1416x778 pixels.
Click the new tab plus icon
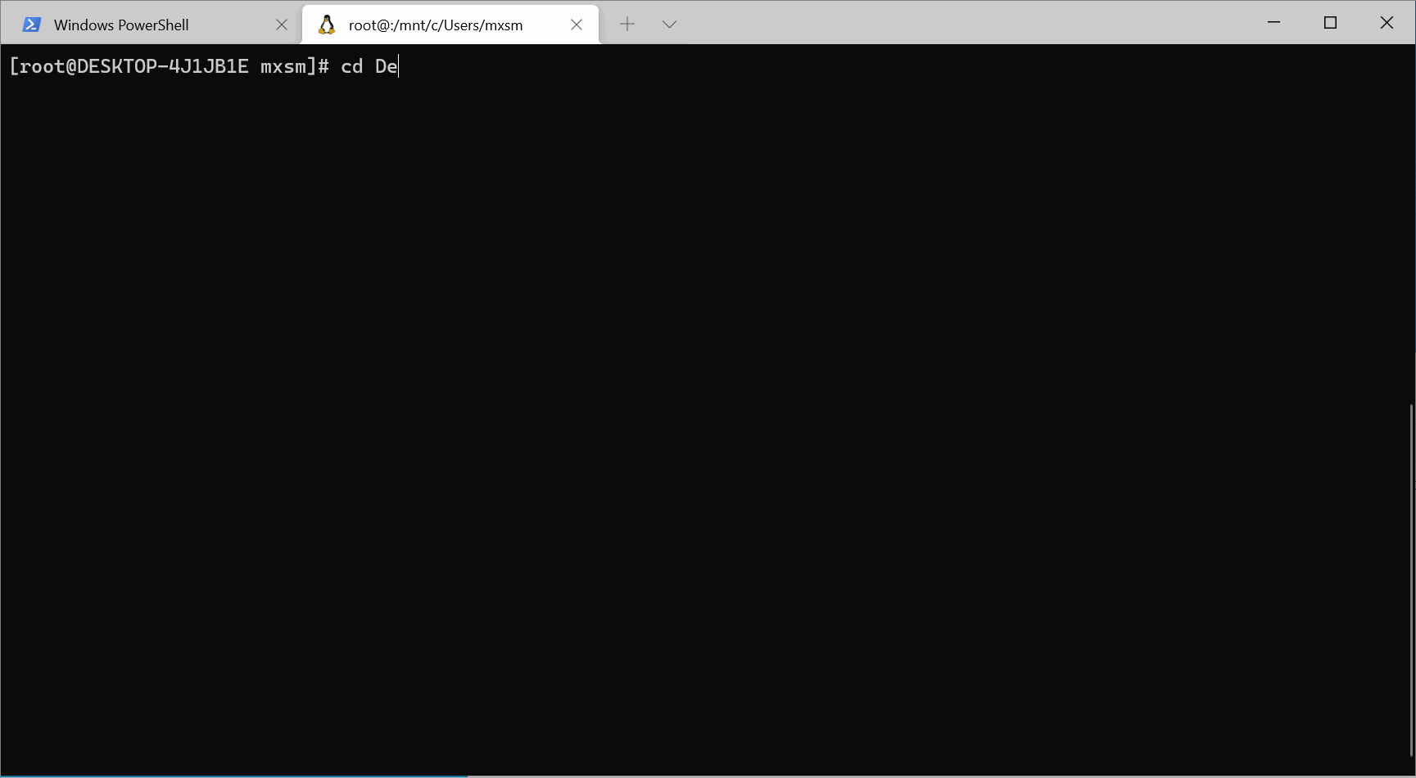(x=627, y=24)
